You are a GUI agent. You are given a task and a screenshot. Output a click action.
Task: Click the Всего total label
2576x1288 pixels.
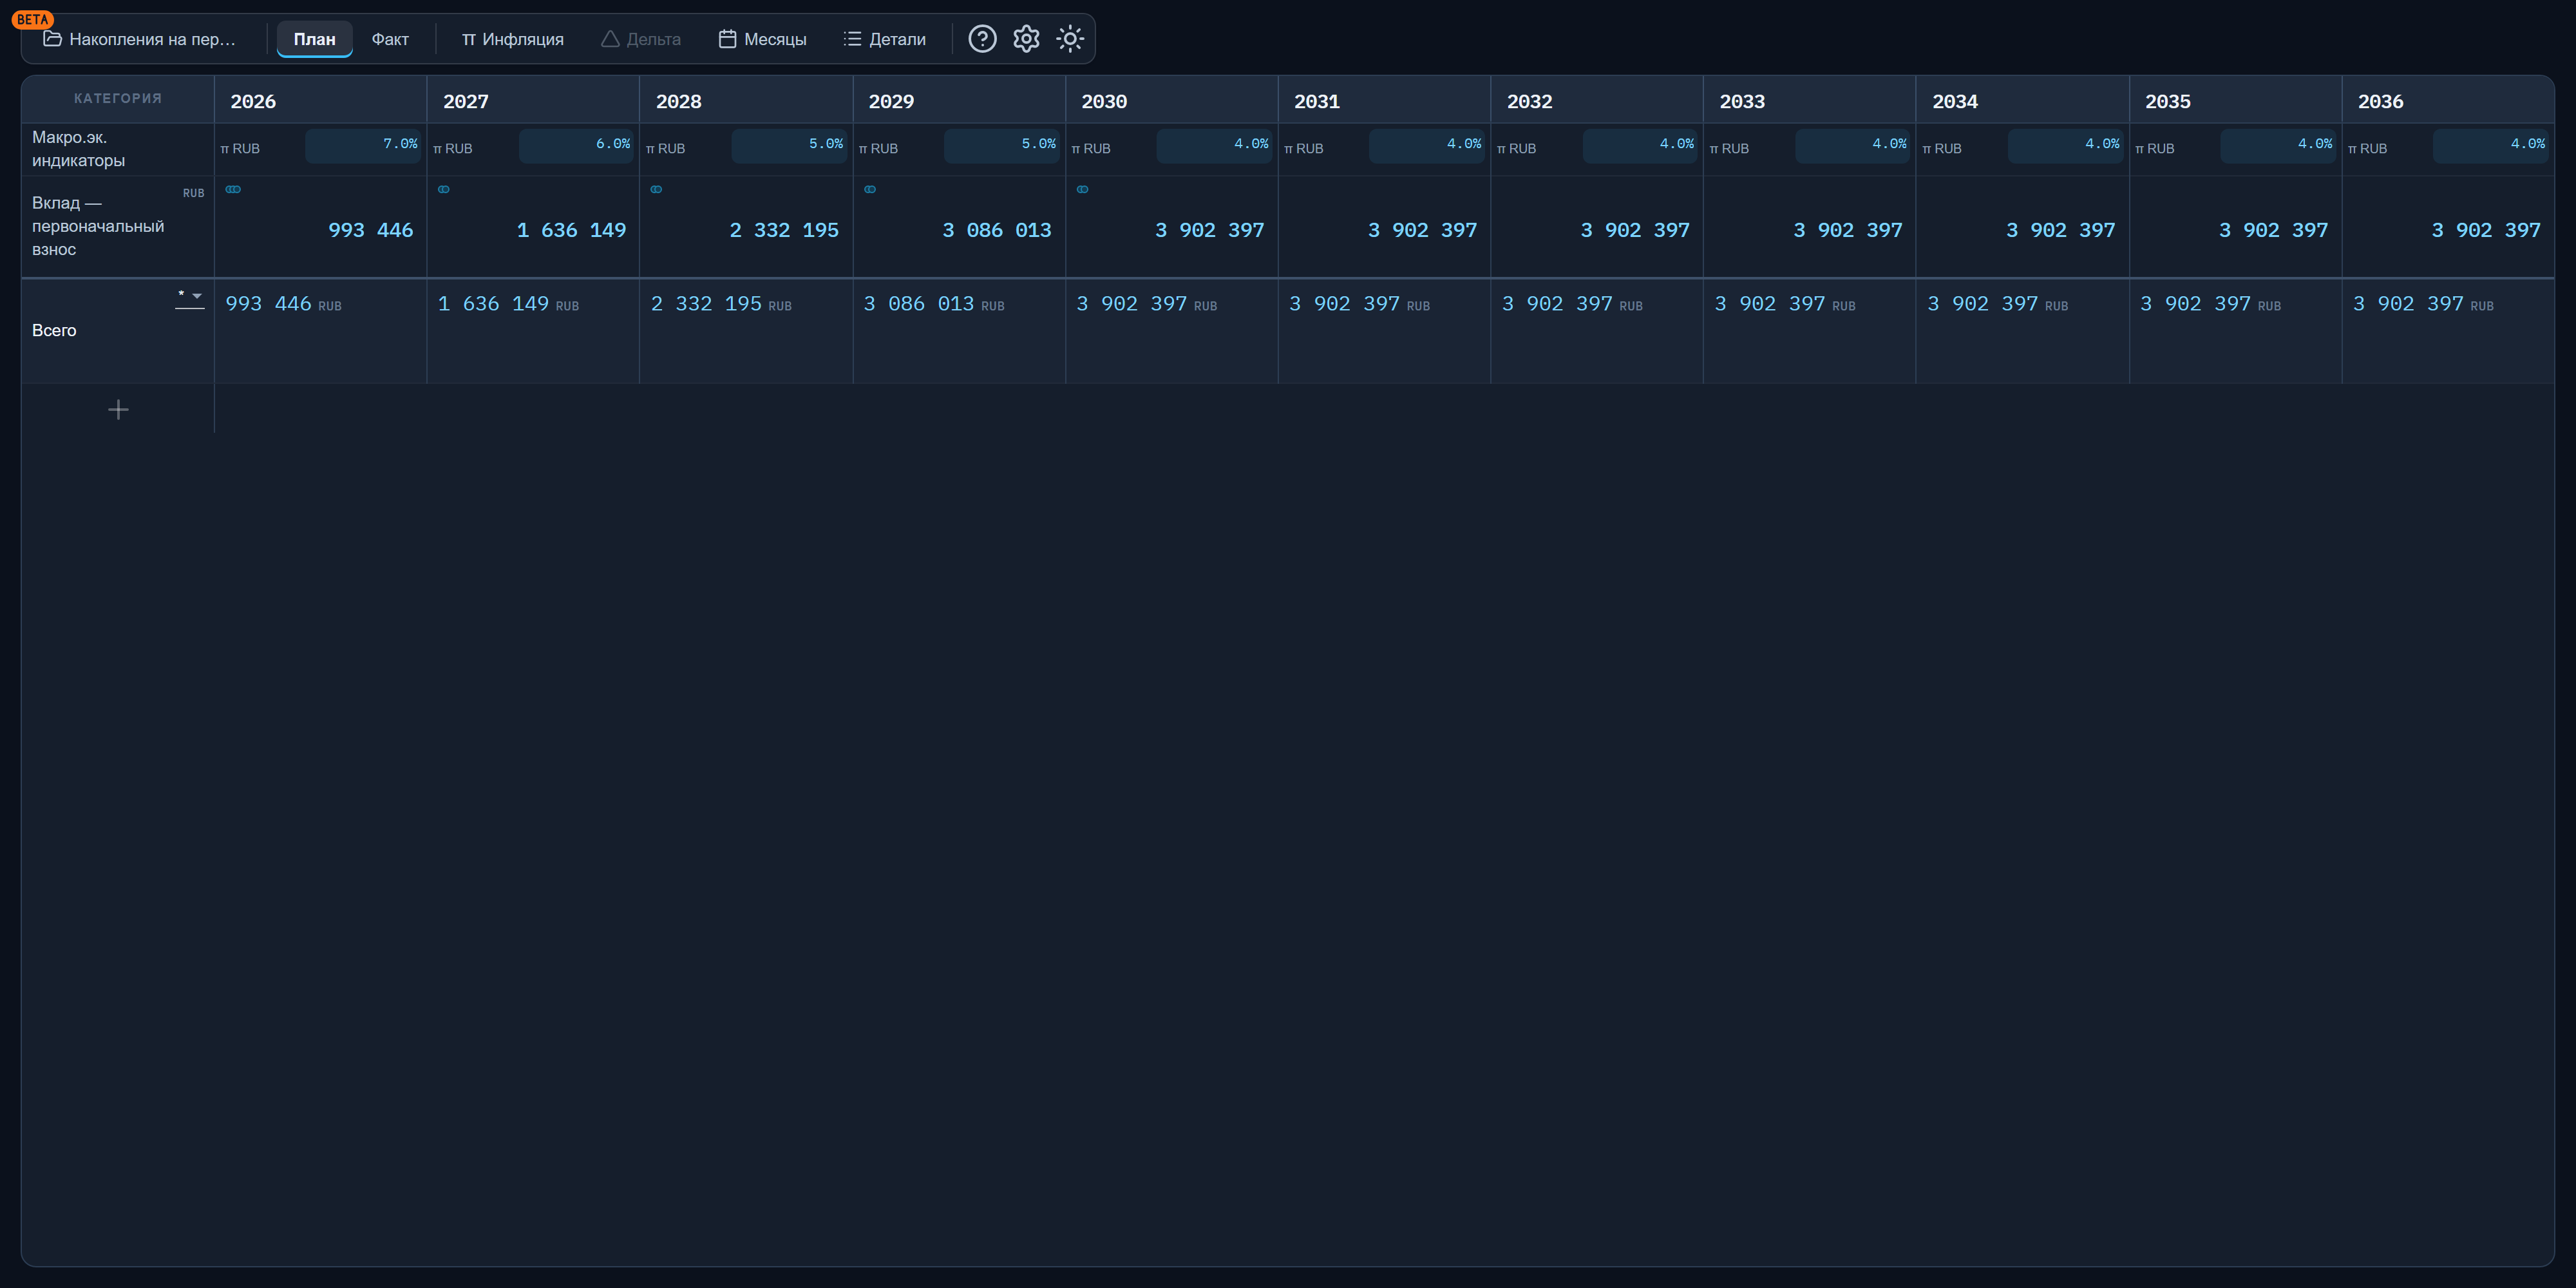pyautogui.click(x=54, y=330)
